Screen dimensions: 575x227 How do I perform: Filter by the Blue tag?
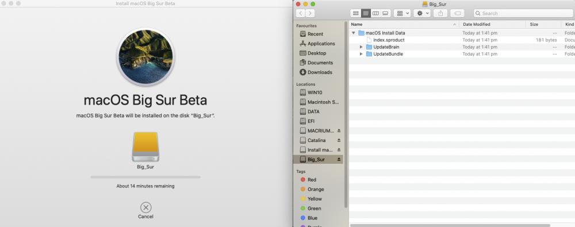[x=313, y=218]
